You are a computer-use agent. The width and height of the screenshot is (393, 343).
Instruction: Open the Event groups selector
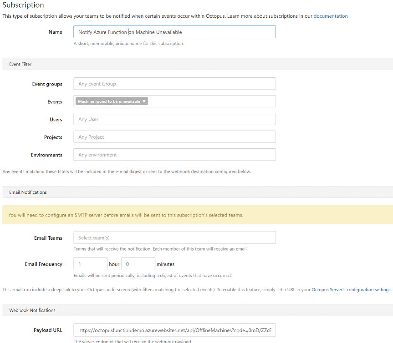(x=174, y=84)
